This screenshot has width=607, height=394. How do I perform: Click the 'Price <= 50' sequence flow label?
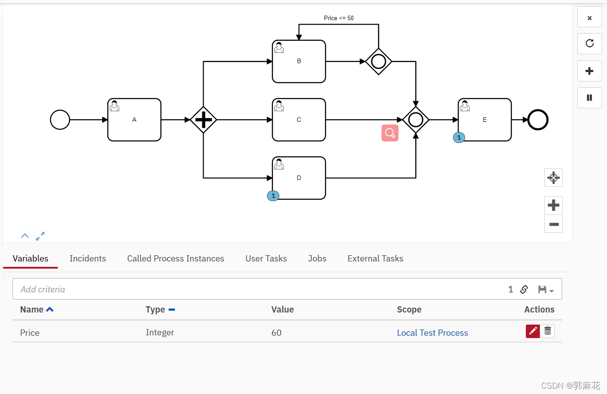click(339, 18)
